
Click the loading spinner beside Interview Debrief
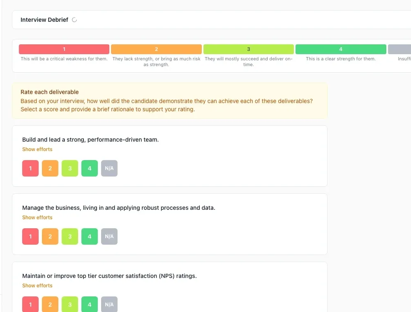click(74, 20)
